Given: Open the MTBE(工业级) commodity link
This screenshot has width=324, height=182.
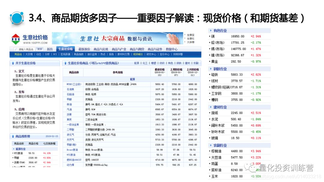Looking at the screenshot, I should point(74,84).
